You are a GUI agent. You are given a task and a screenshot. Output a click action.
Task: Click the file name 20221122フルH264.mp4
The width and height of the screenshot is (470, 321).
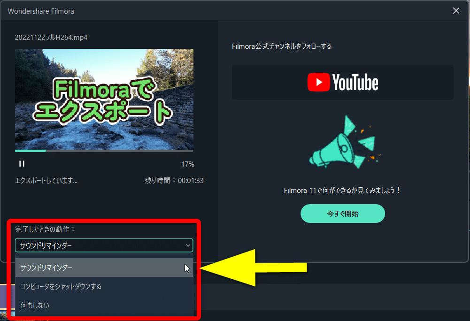click(51, 38)
